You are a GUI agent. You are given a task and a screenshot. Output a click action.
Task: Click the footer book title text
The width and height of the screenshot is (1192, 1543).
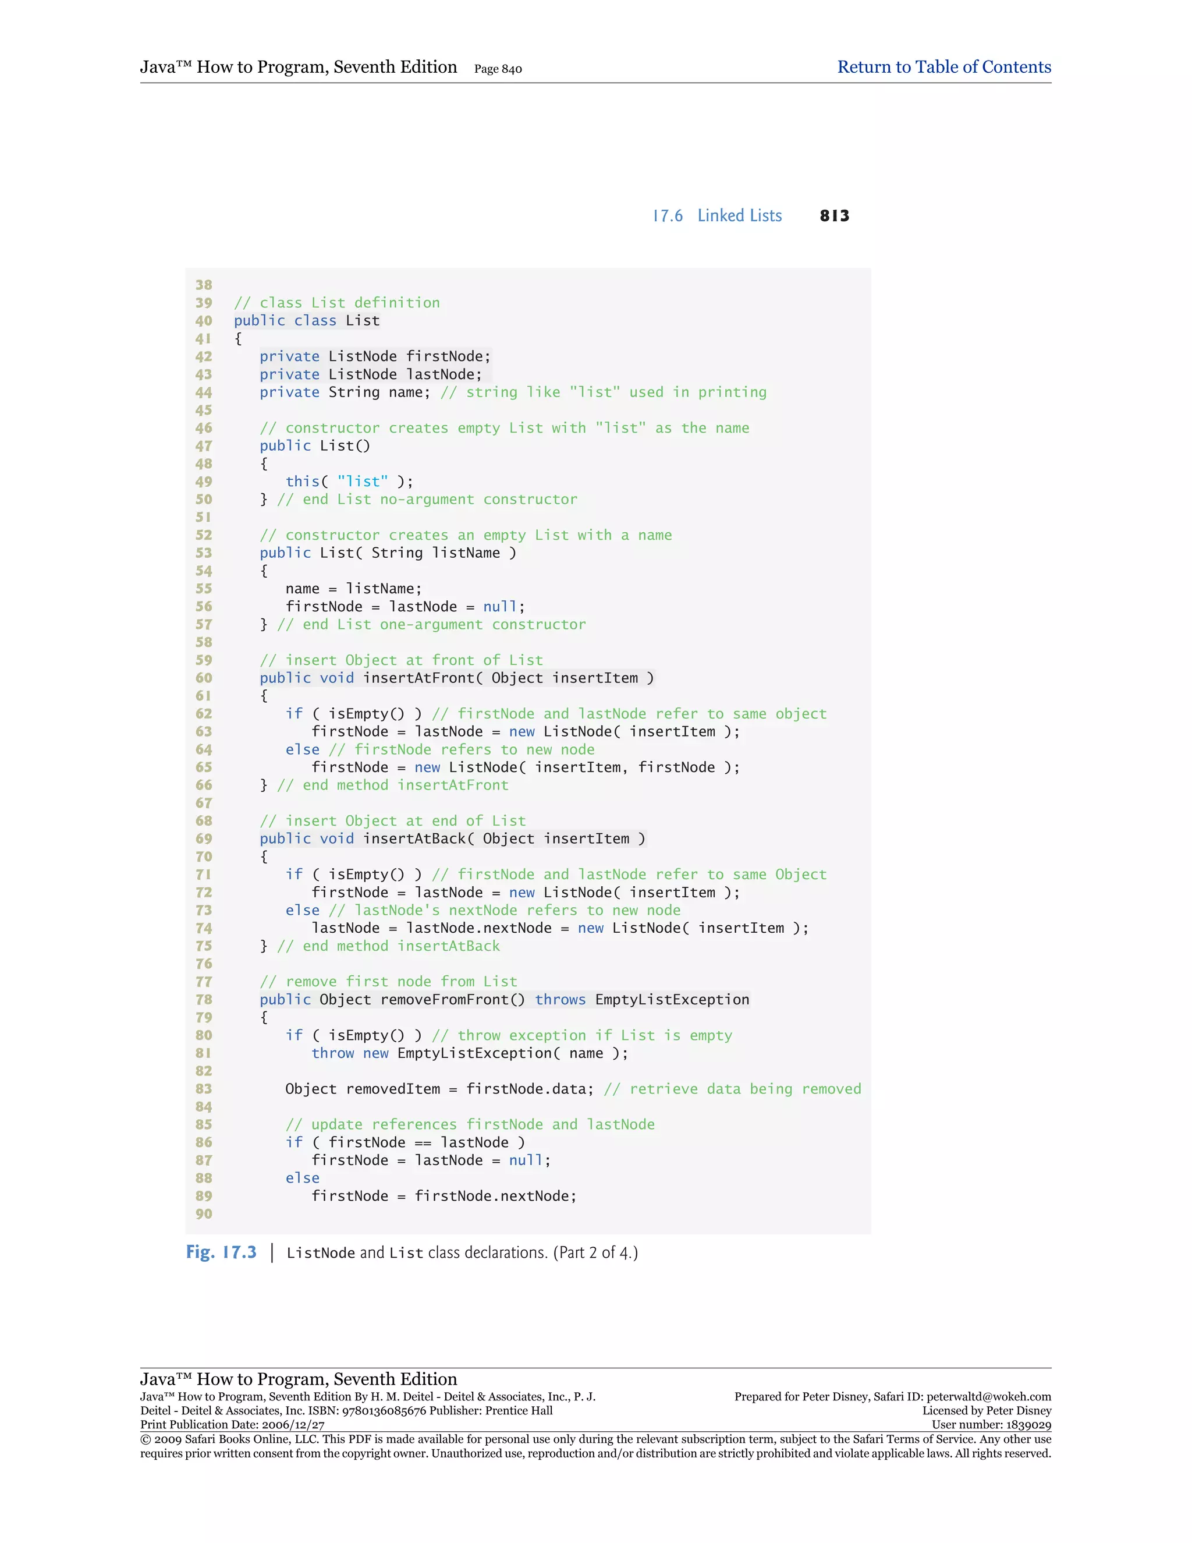298,1379
